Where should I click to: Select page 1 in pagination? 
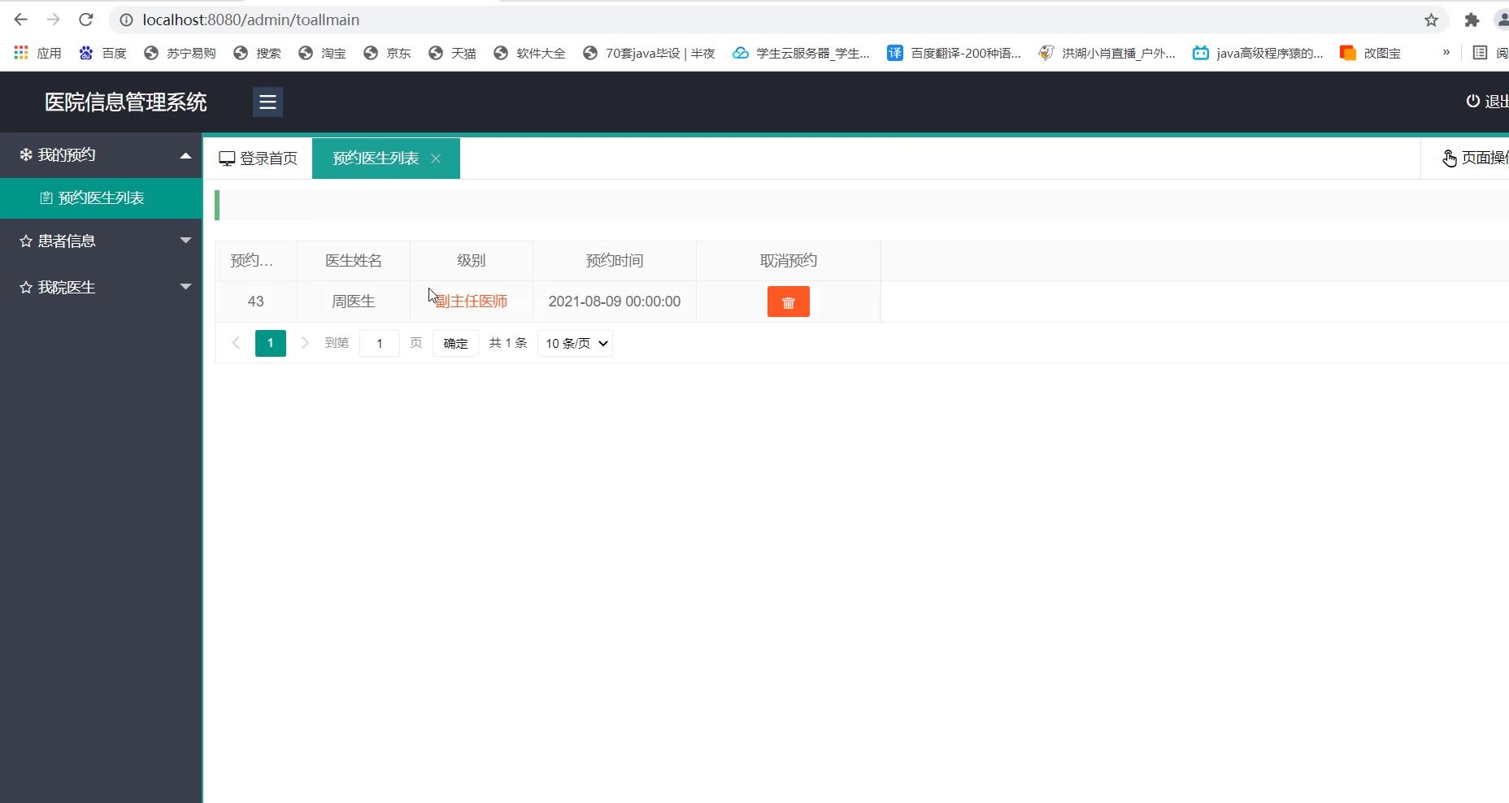tap(271, 343)
